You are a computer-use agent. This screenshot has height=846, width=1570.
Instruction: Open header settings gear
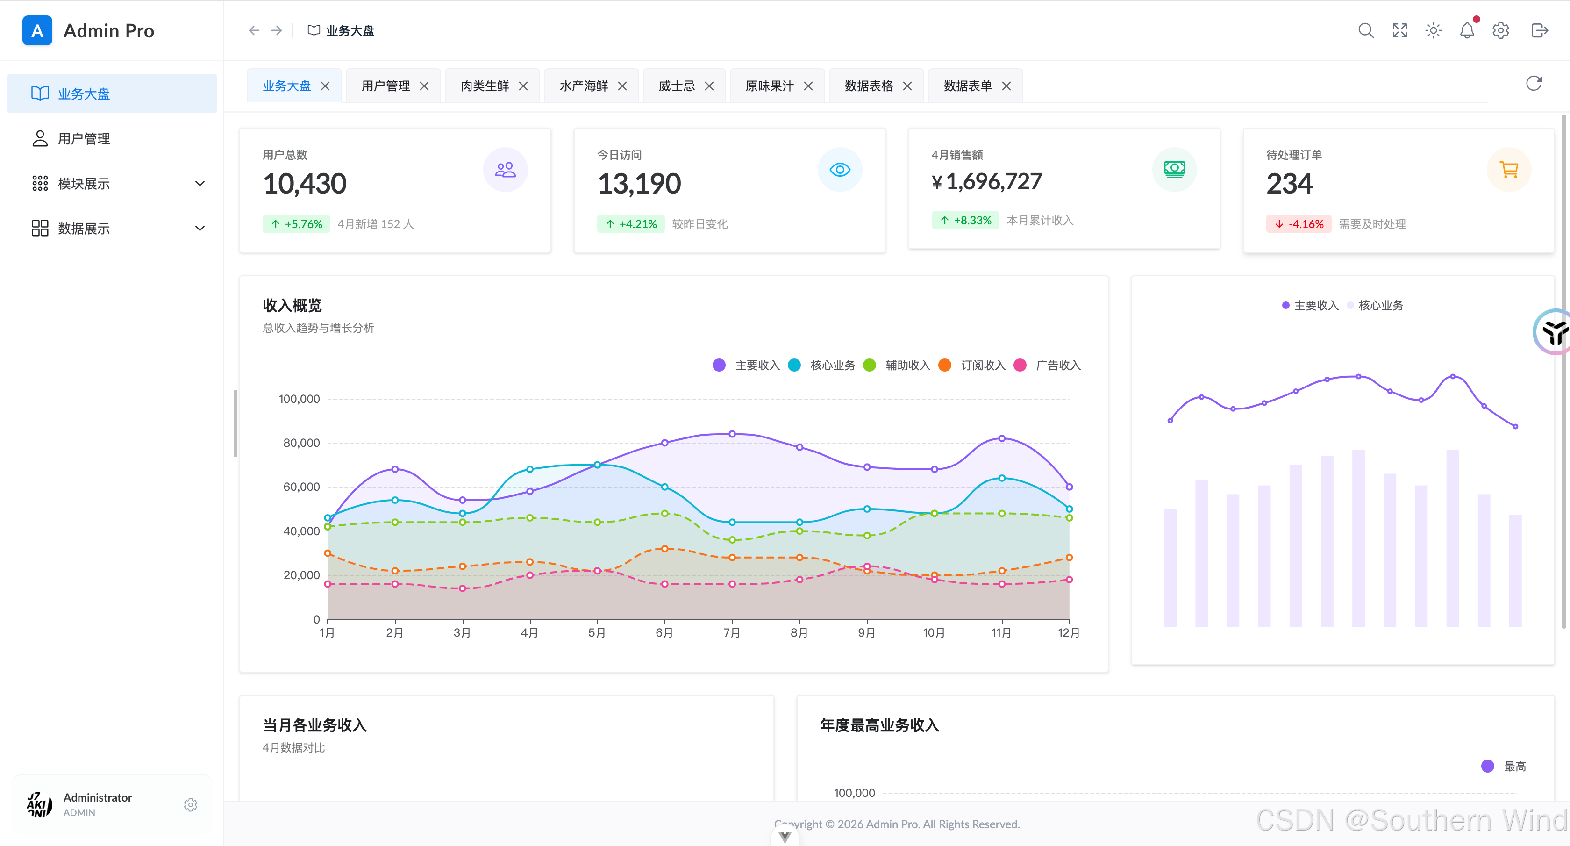(x=1500, y=30)
